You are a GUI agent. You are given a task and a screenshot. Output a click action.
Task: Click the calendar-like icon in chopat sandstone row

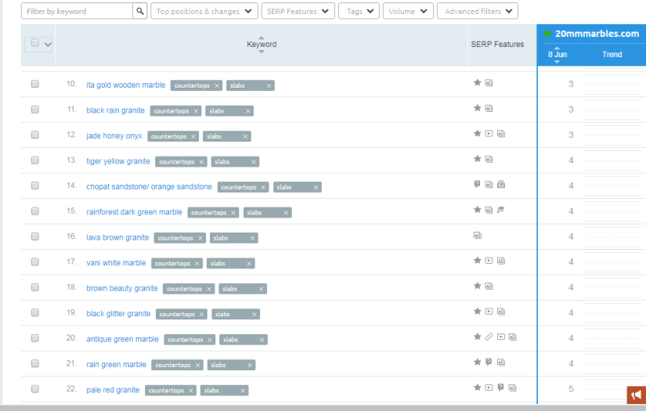pos(501,184)
